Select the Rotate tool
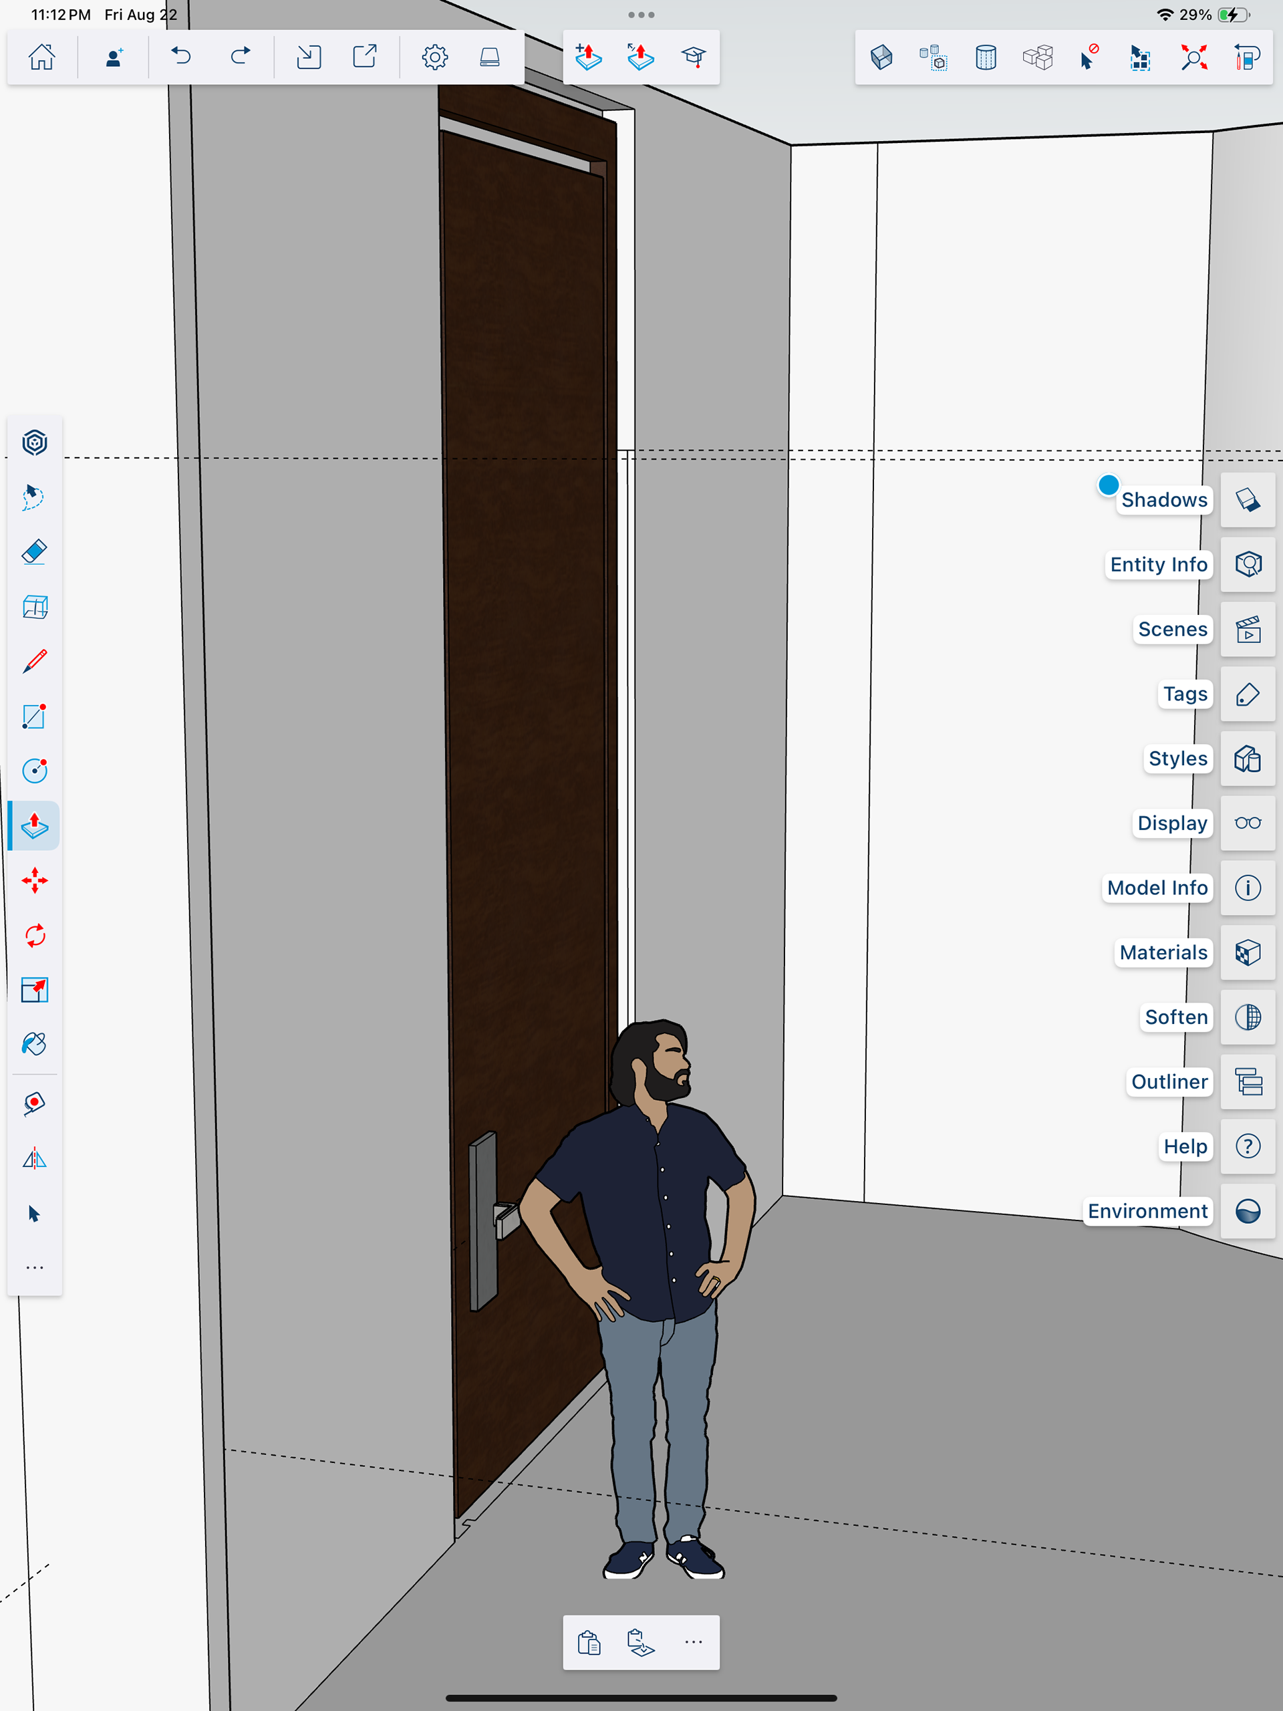 click(x=34, y=935)
